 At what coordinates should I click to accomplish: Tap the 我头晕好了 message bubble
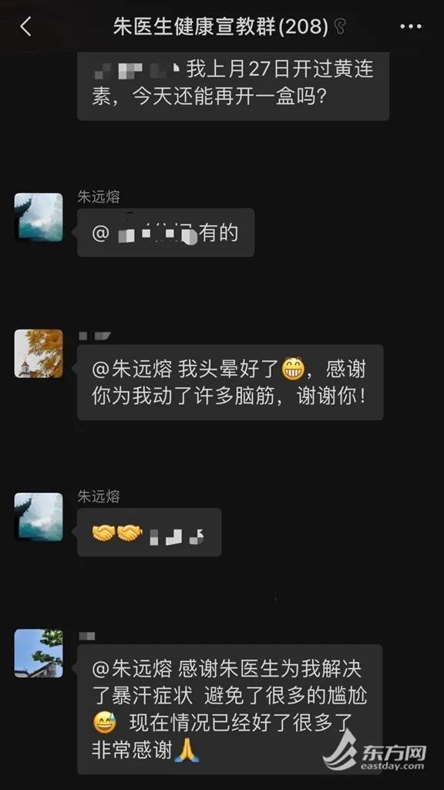(x=230, y=383)
